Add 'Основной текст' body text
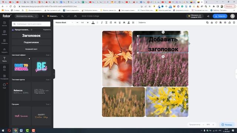The height and width of the screenshot is (133, 237). [31, 49]
